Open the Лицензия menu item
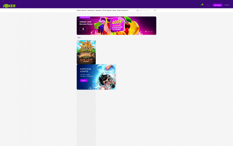Viewport: 233px width, 146px height. coord(91,10)
